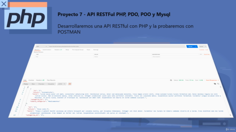Click the Bulk Edit link
Screen dimensions: 236x132
[207, 55]
